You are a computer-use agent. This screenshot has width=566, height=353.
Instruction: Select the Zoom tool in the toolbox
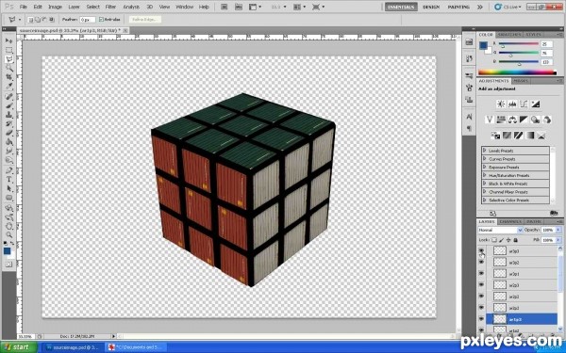(x=8, y=235)
